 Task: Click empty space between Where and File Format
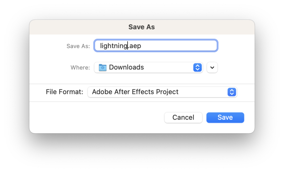[142, 79]
